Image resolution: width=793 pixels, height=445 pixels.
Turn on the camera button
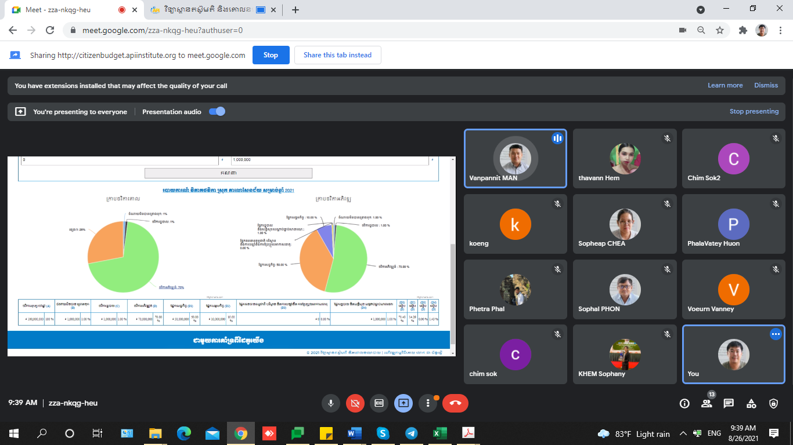[355, 403]
